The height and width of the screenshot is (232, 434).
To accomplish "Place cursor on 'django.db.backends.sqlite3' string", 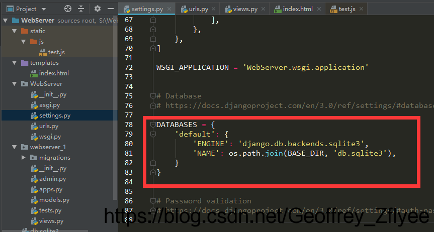I will (x=301, y=144).
